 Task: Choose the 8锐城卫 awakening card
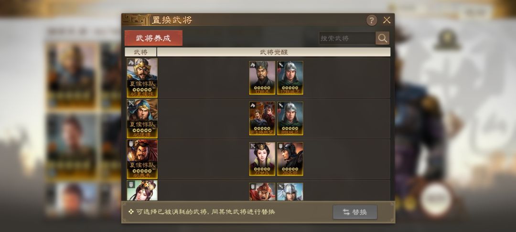[x=290, y=119]
